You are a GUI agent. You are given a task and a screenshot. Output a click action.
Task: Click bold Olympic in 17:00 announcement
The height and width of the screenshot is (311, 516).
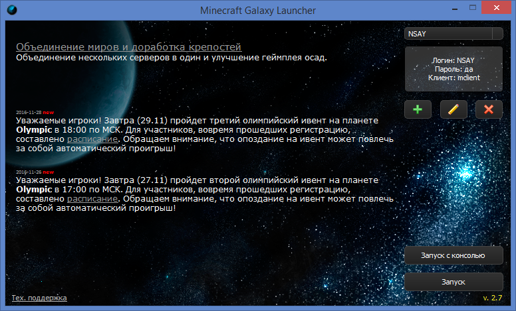(x=34, y=190)
